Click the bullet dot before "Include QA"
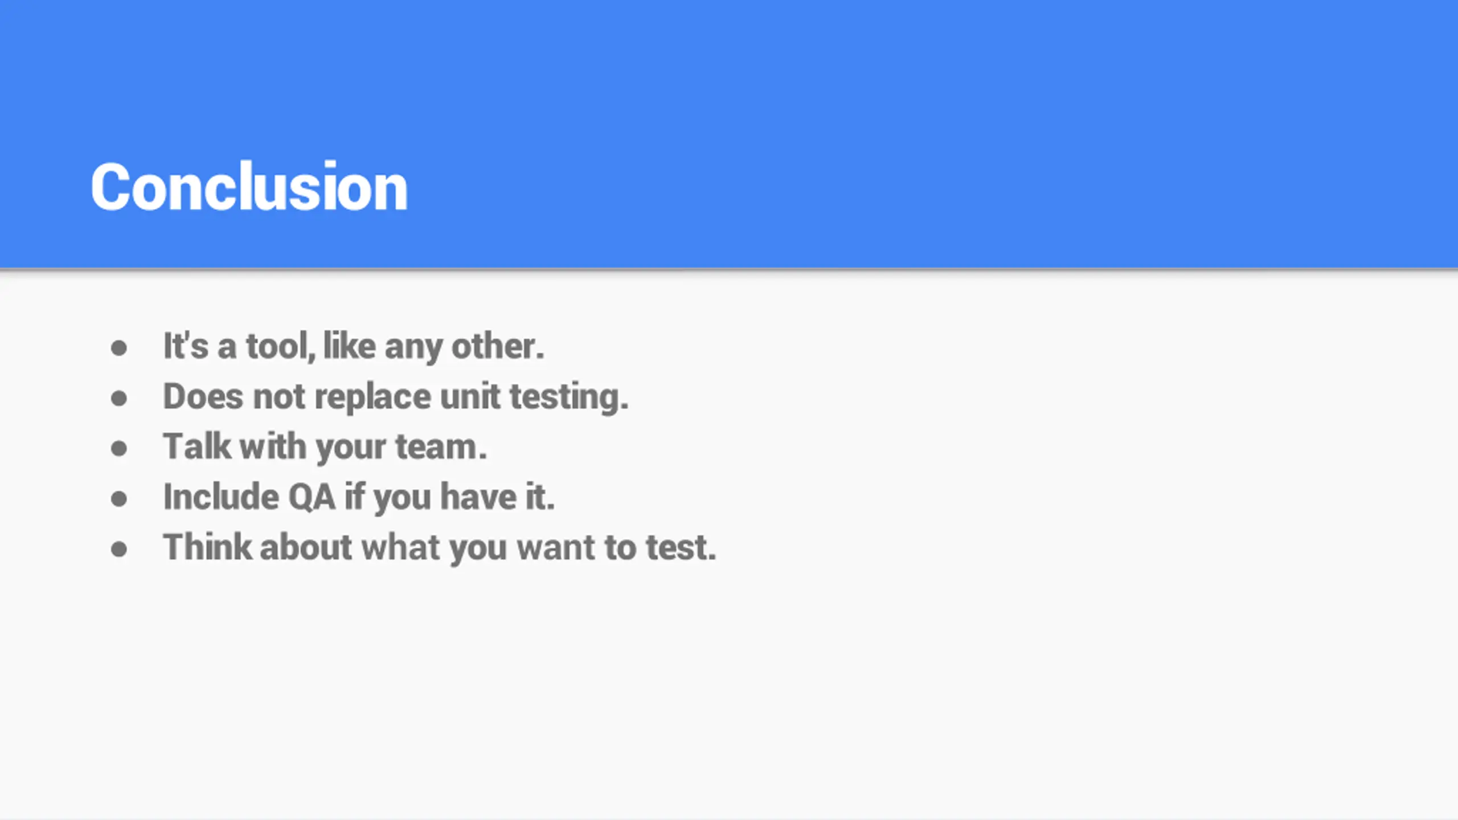The height and width of the screenshot is (820, 1458). [x=118, y=499]
